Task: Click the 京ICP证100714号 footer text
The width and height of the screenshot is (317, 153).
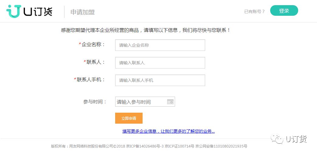Action: pyautogui.click(x=179, y=146)
